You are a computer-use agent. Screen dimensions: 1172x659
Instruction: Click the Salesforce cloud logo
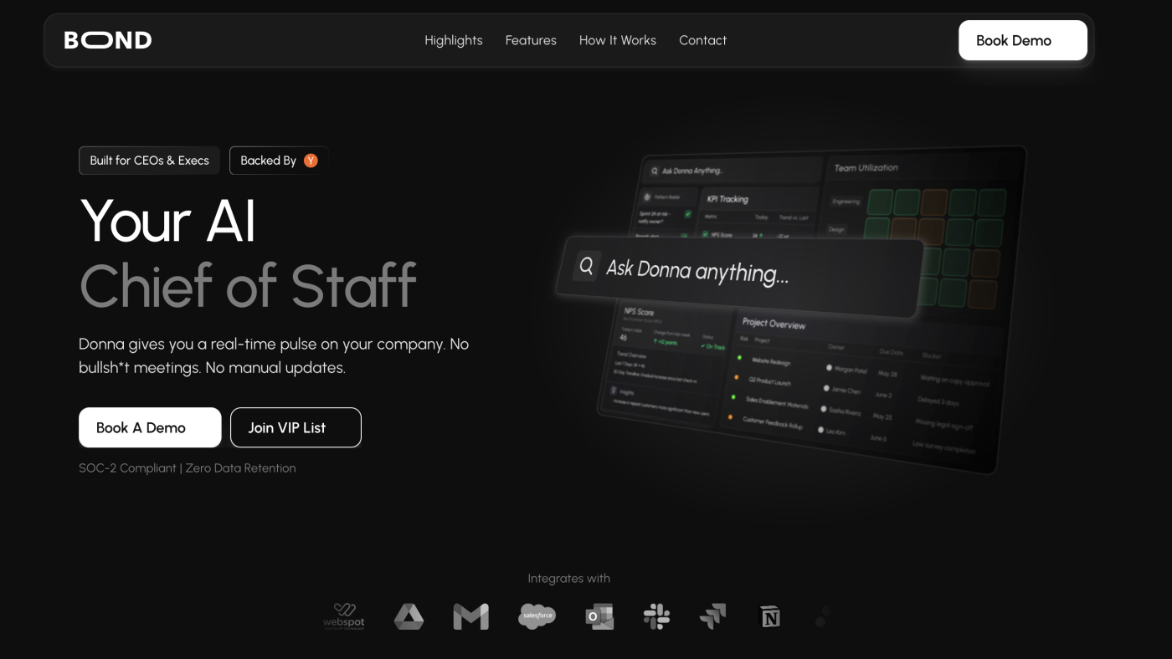537,616
